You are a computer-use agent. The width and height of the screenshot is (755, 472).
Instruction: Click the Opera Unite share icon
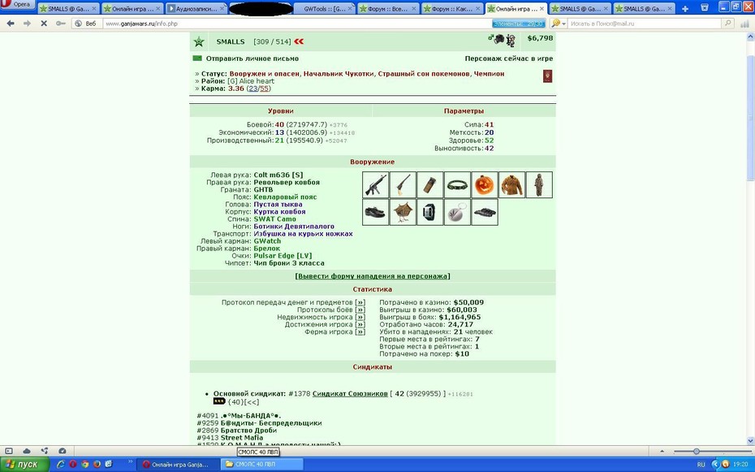[x=45, y=451]
